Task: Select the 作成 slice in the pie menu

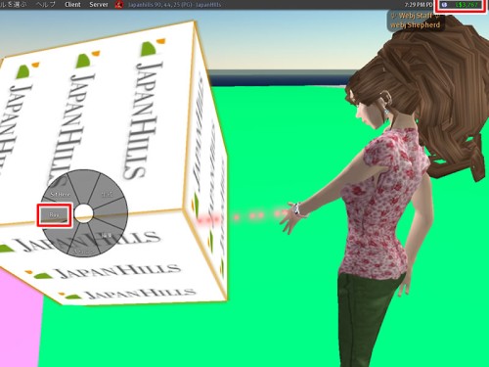Action: pyautogui.click(x=107, y=195)
